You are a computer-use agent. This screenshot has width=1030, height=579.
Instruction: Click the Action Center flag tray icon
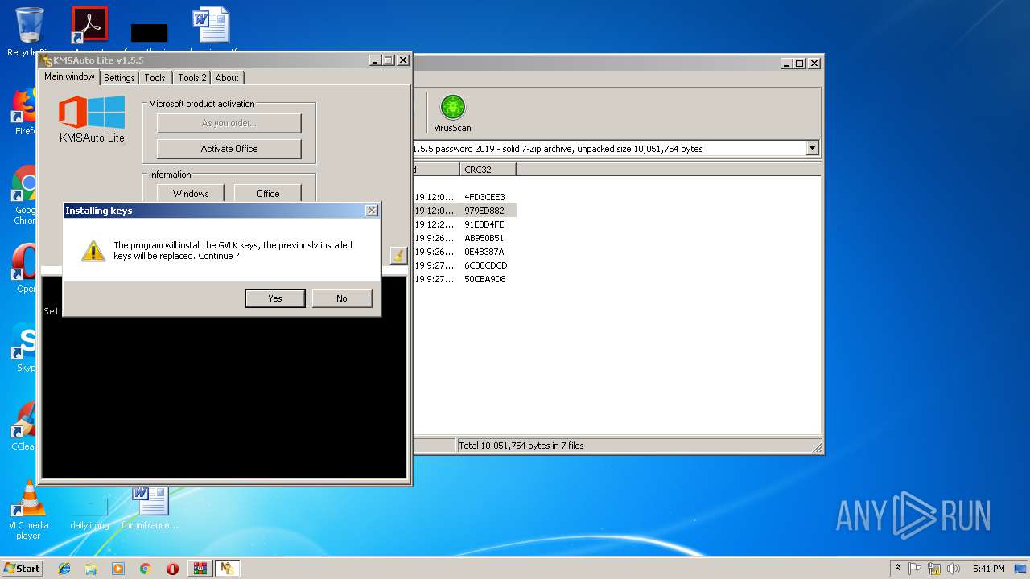[915, 569]
